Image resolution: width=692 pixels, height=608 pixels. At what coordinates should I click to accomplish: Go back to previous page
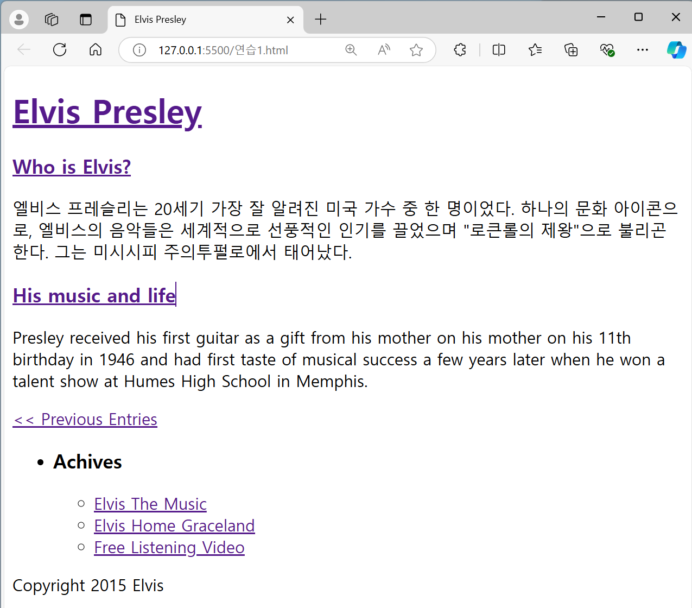point(24,50)
